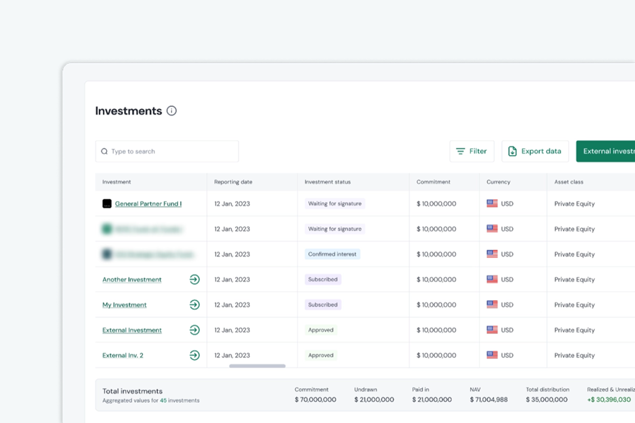Click the Reporting date column header
Screen dimensions: 635x423
click(233, 182)
